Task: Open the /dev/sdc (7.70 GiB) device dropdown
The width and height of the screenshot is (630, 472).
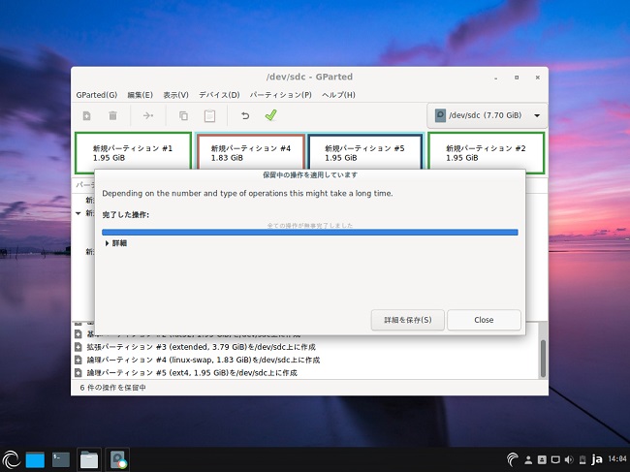Action: click(488, 115)
